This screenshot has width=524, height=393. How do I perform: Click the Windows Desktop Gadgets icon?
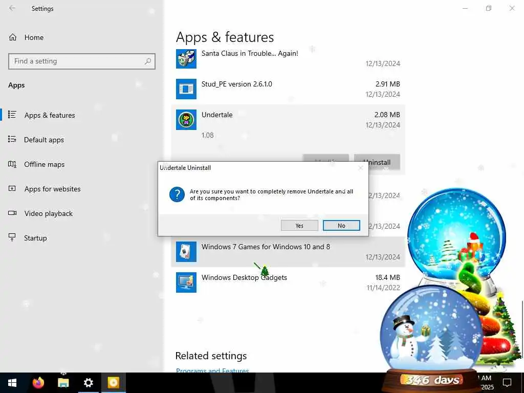(186, 282)
